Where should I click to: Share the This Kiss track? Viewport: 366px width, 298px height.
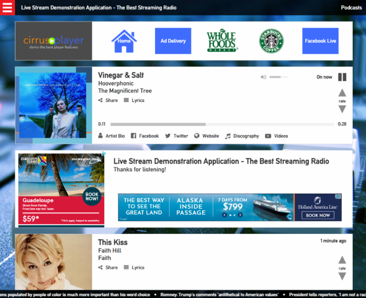[108, 268]
